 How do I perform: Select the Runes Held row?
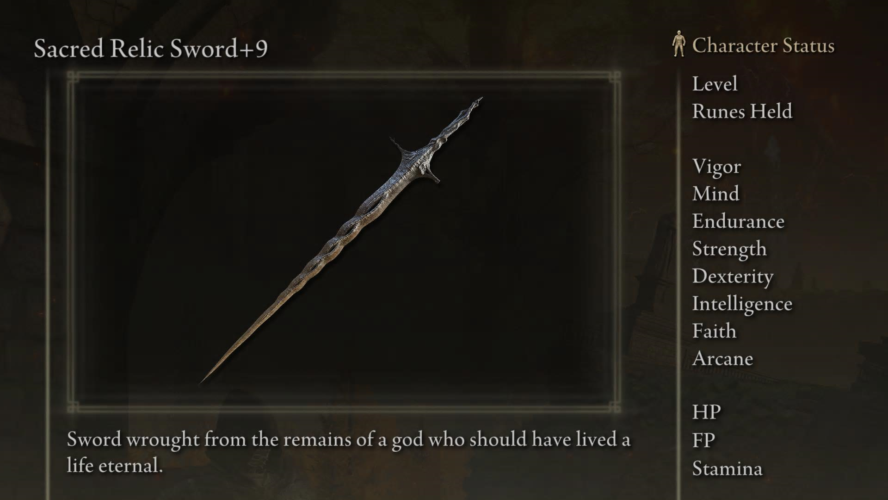742,111
